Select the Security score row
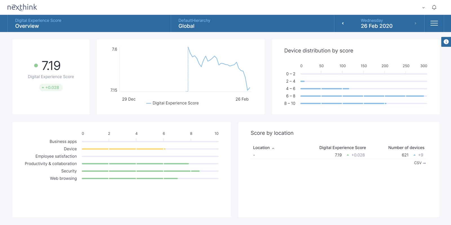 (140, 171)
